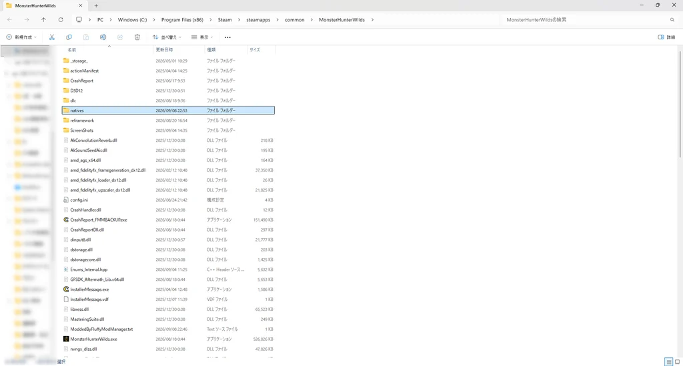Viewport: 683px width, 366px height.
Task: Select amd_ags_x64.dll file
Action: click(85, 160)
